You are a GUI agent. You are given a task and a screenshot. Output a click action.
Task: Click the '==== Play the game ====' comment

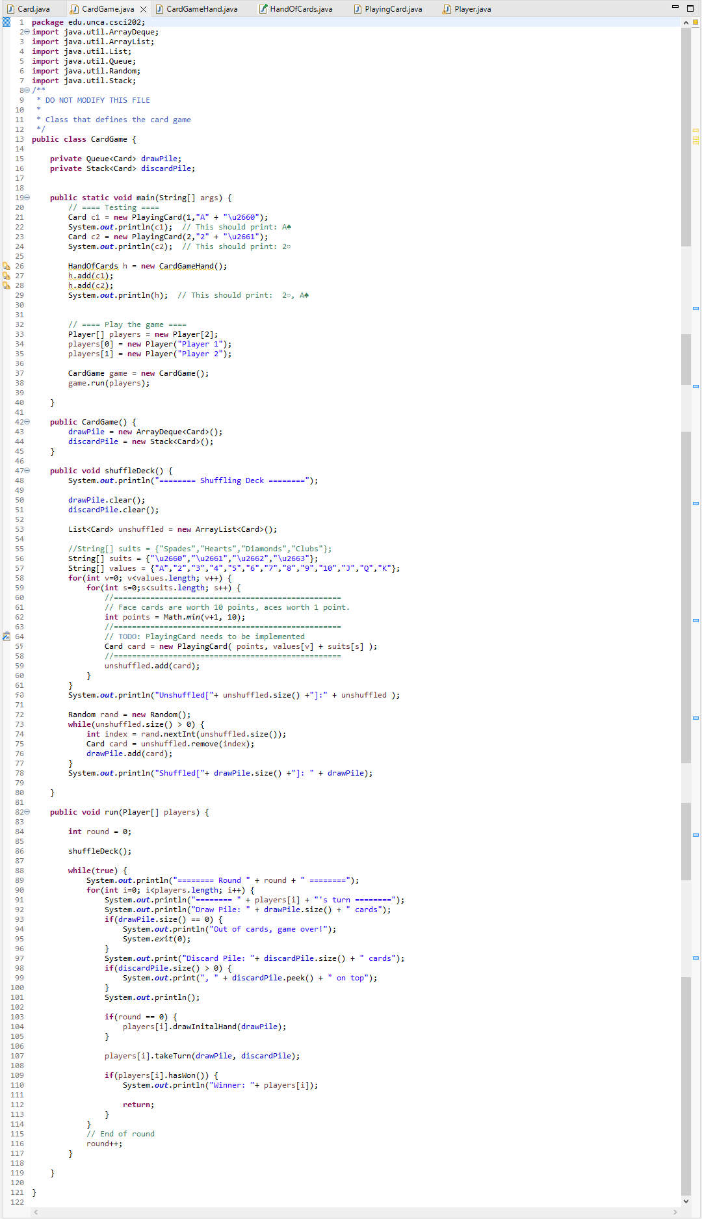(x=127, y=324)
